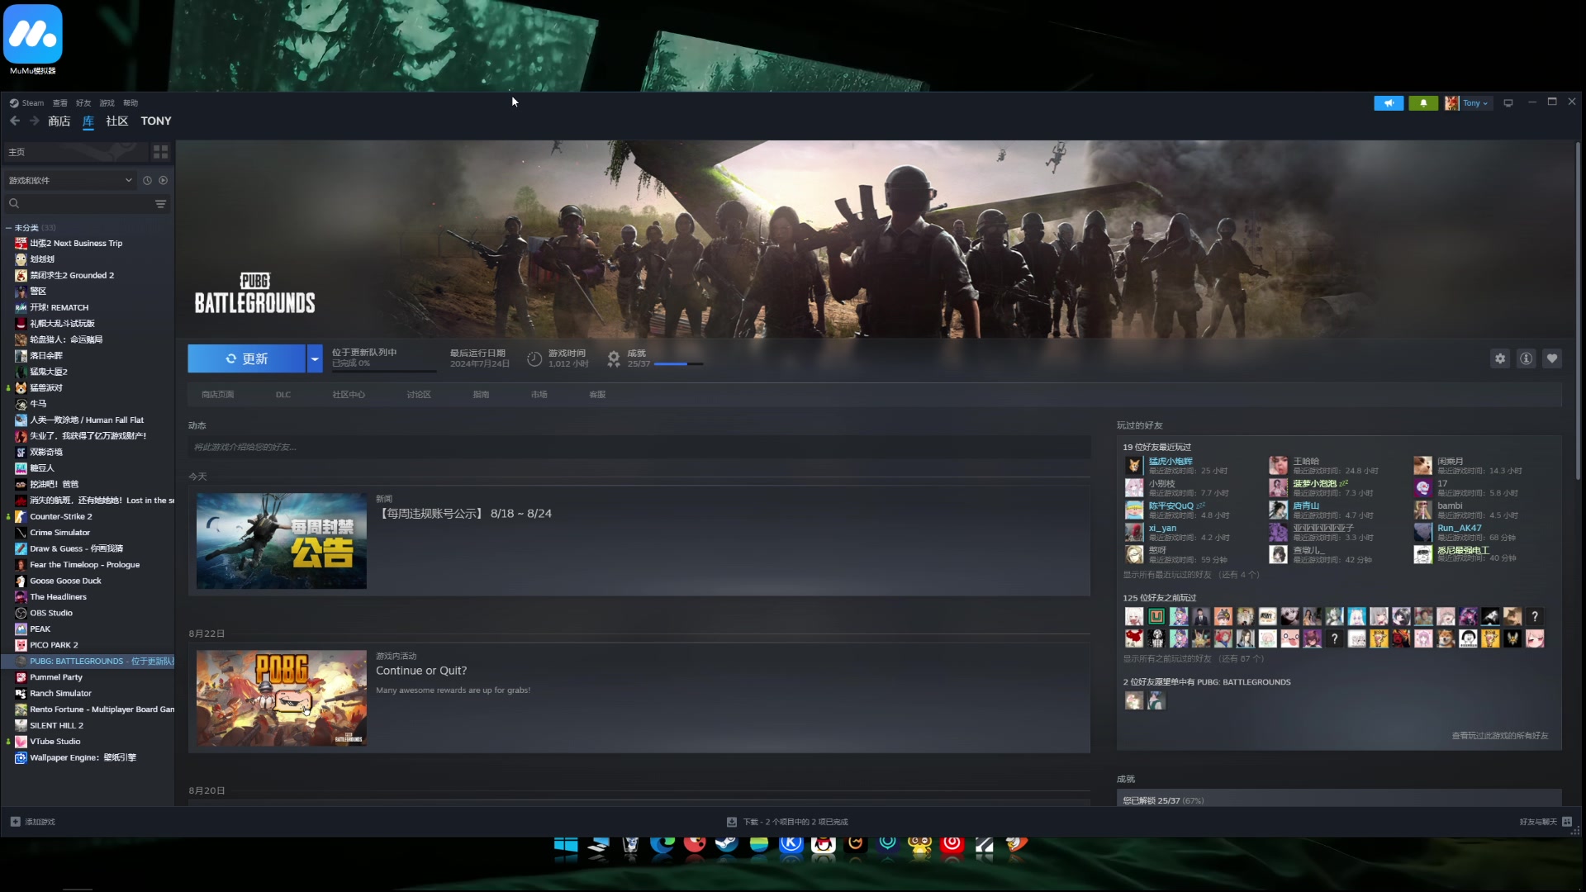Click the blue 更新 button

(x=246, y=358)
